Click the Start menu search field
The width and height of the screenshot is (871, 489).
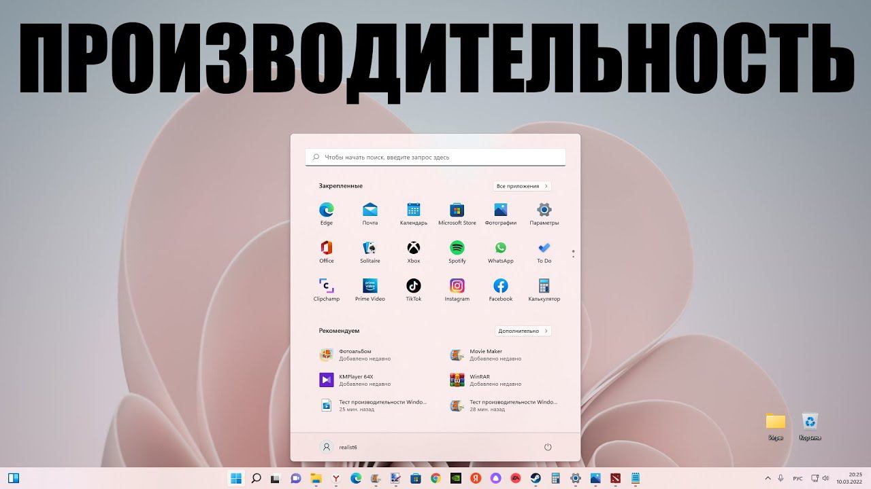coord(435,157)
